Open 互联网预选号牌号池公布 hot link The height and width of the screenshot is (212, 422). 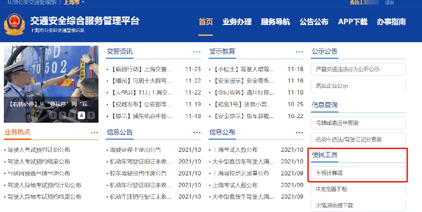pyautogui.click(x=38, y=173)
